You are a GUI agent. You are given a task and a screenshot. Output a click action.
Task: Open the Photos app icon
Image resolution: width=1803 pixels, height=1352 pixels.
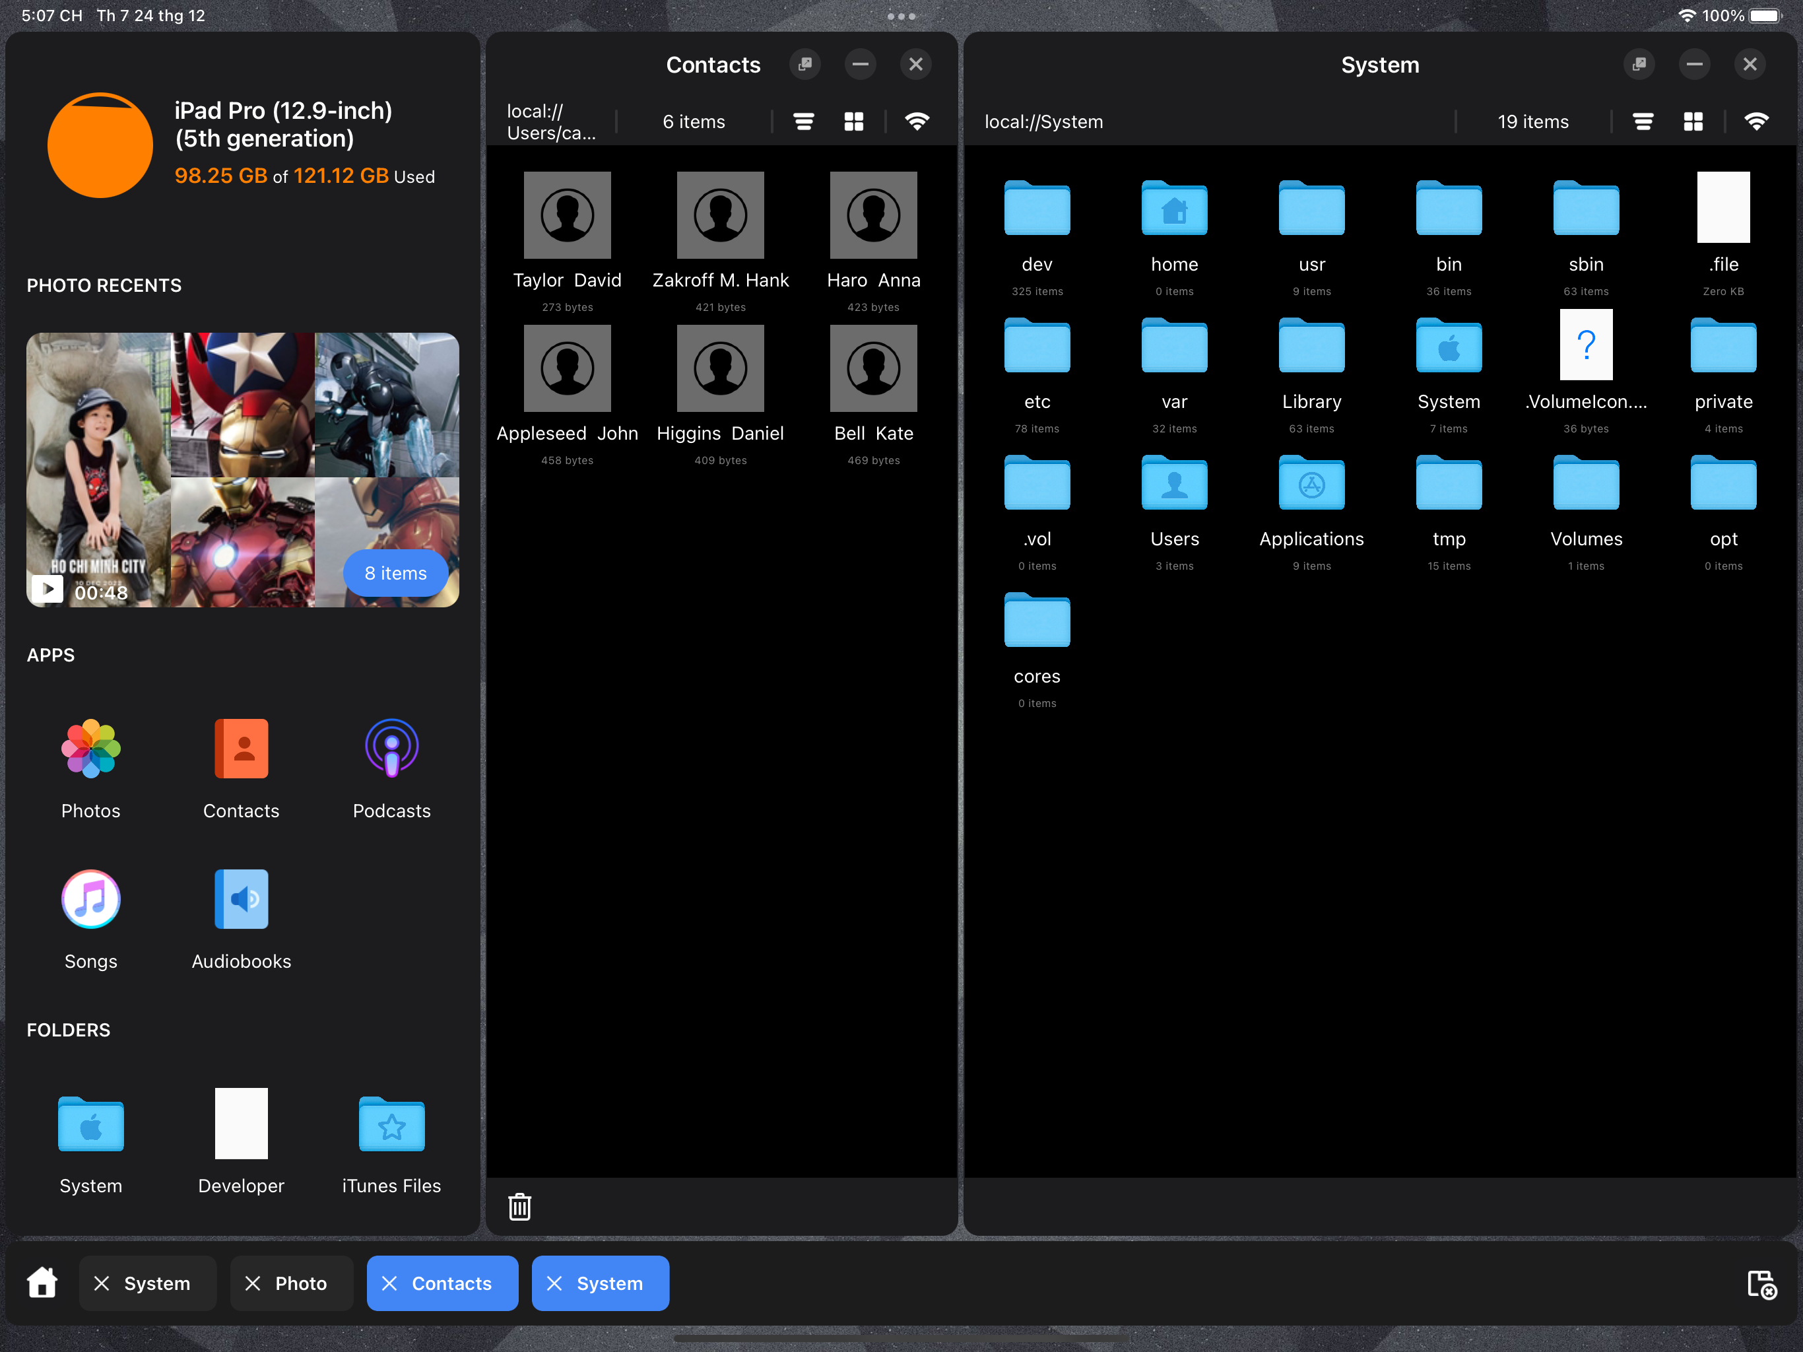pos(90,749)
